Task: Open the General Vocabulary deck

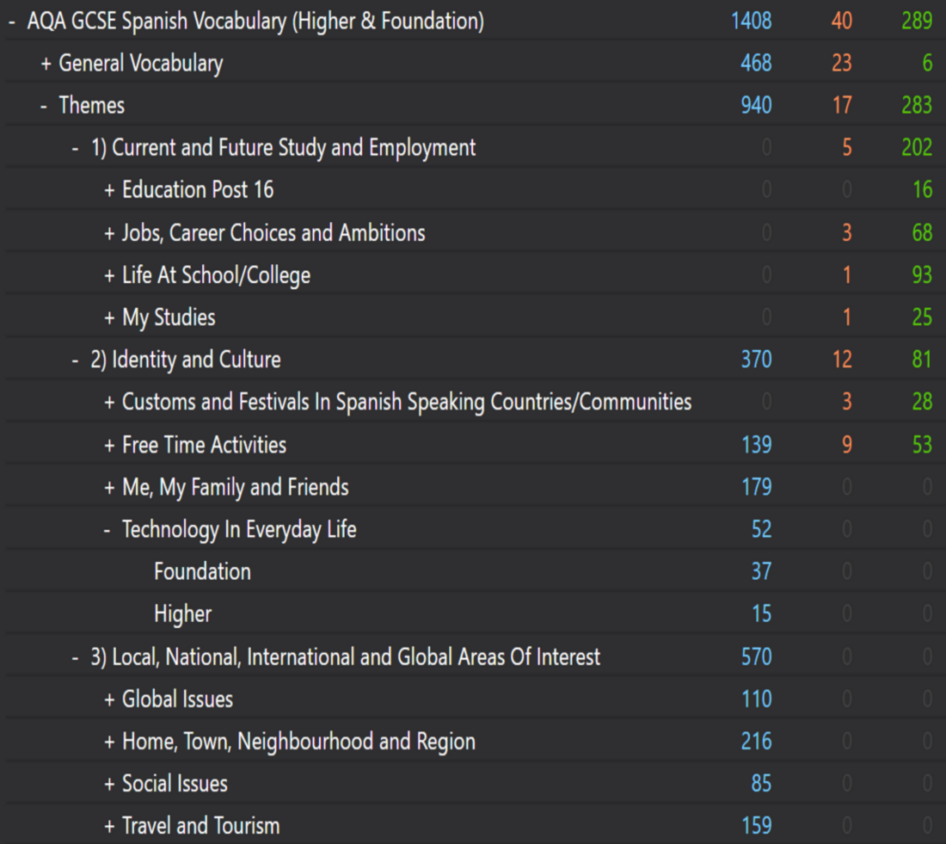Action: point(140,64)
